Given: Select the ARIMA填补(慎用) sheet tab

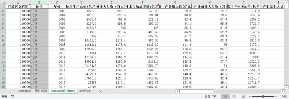Looking at the screenshot, I should [63, 91].
